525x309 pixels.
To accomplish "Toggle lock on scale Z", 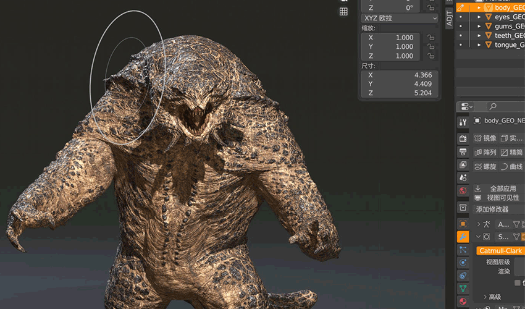I will click(430, 56).
